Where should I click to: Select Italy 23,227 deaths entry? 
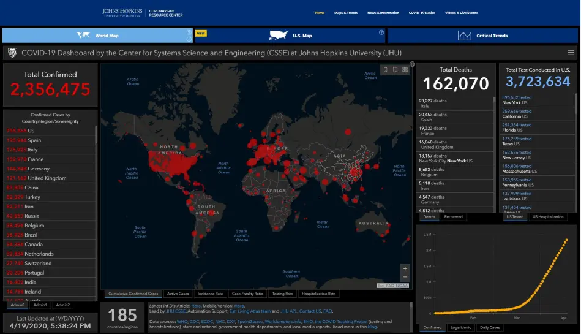pyautogui.click(x=455, y=103)
